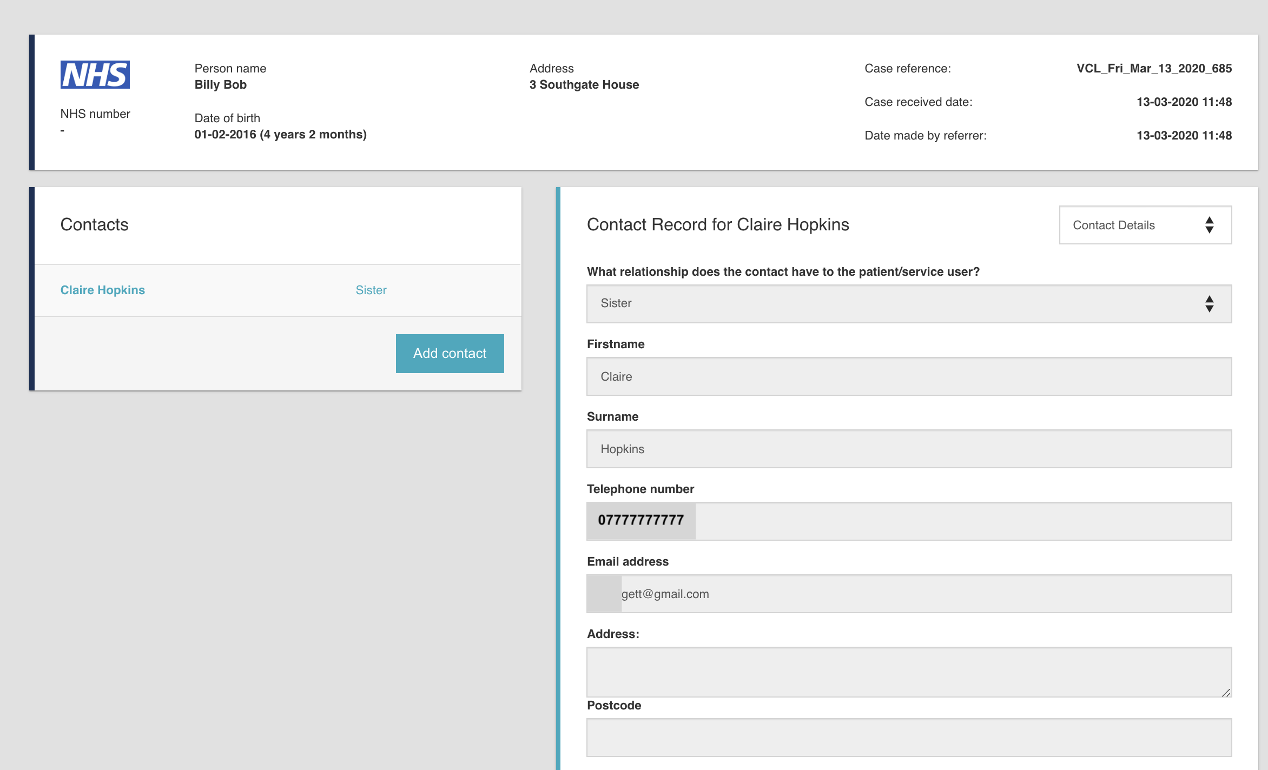The height and width of the screenshot is (770, 1268).
Task: Click the person name Billy Bob
Action: click(x=221, y=85)
